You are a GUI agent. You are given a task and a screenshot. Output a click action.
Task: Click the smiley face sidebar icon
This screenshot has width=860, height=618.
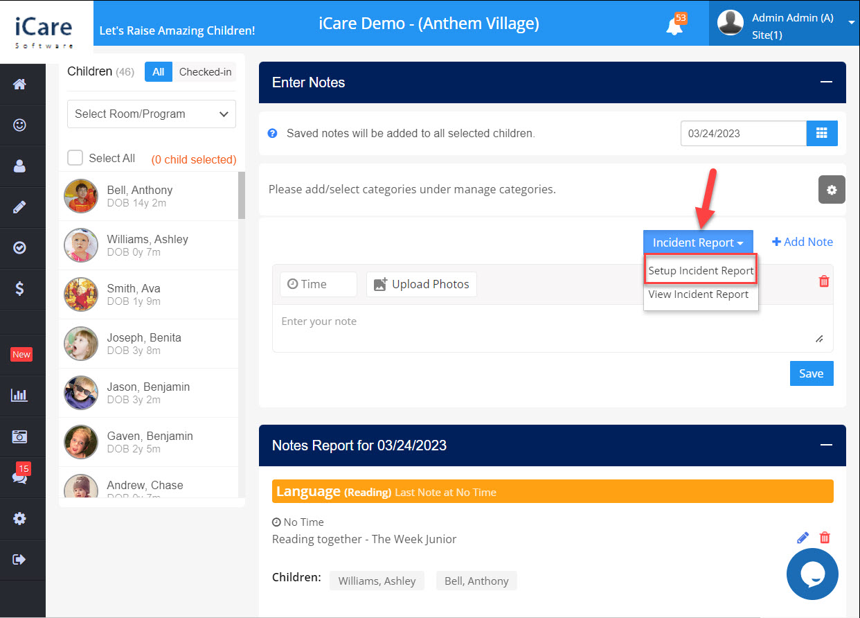pyautogui.click(x=20, y=125)
